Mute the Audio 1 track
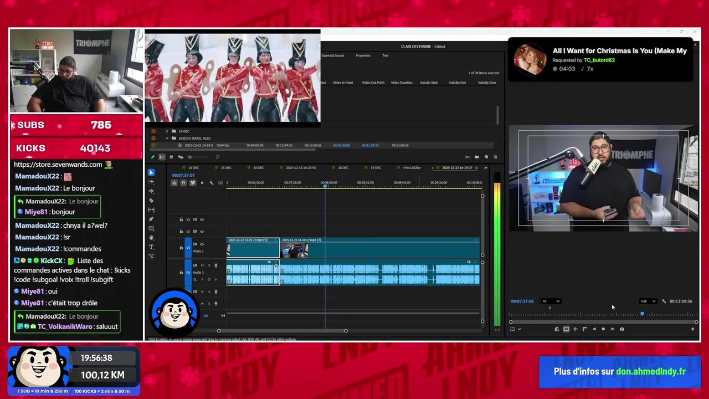 (202, 265)
